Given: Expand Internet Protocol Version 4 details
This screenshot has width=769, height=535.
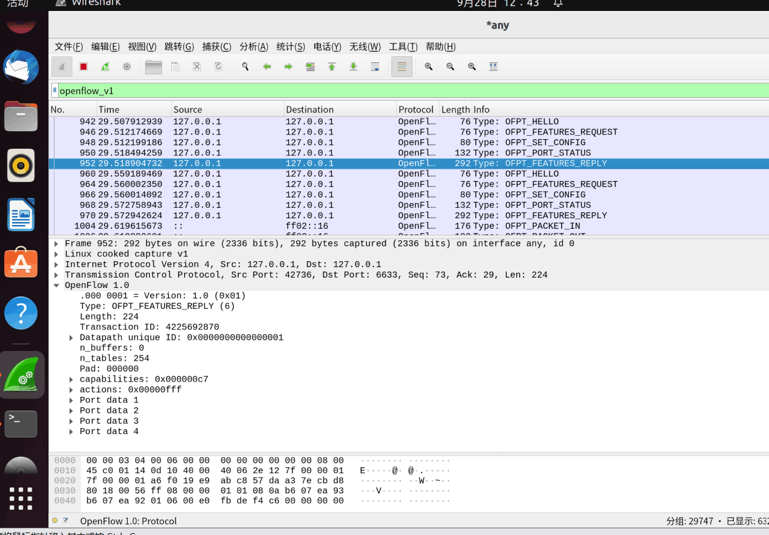Looking at the screenshot, I should pyautogui.click(x=56, y=264).
